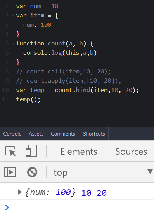Toggle the device toolbar icon
154x218 pixels.
click(x=31, y=151)
